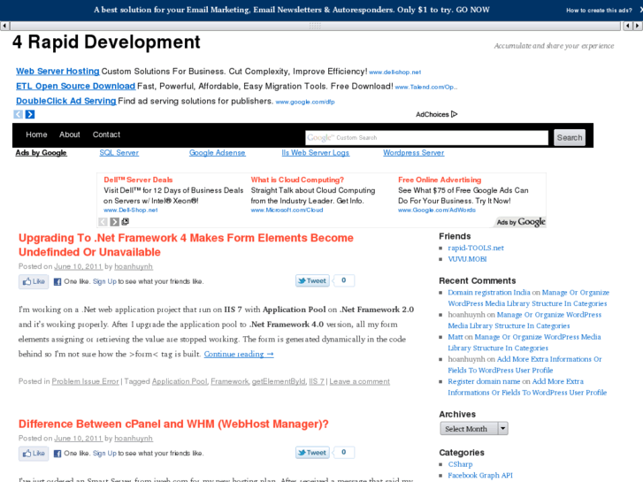The image size is (643, 482).
Task: Click 4 Rapid Development site title
Action: tap(106, 42)
